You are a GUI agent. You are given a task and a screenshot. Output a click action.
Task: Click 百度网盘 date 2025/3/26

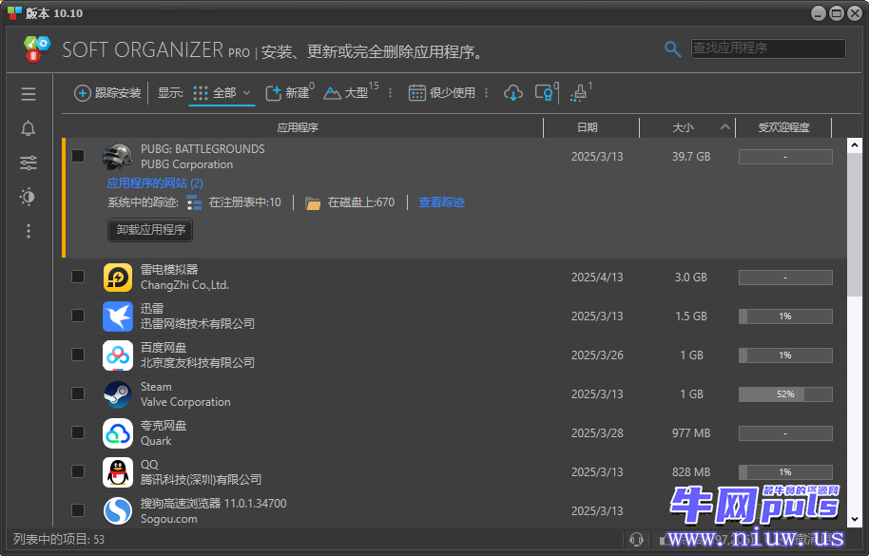coord(597,355)
